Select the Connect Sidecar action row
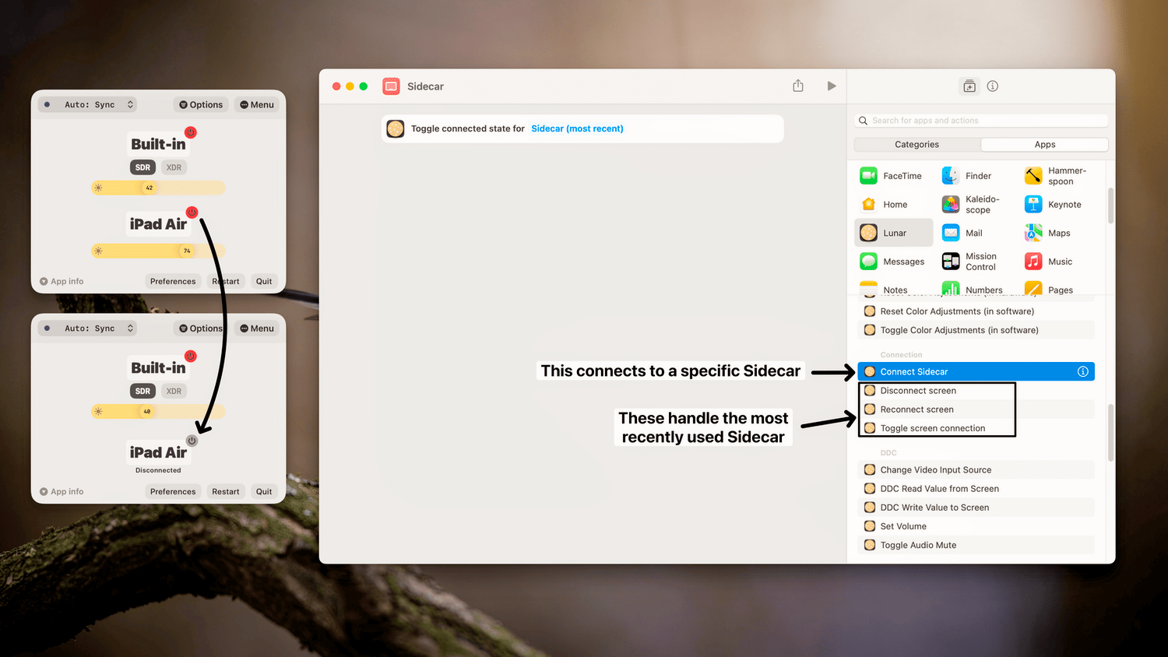Screen dimensions: 1168x657 tap(976, 371)
